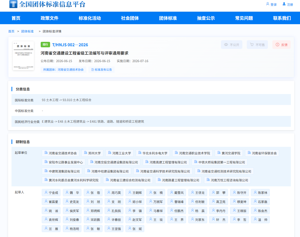Go to 首页 in the breadcrumb
The image size is (300, 237).
[x=11, y=31]
